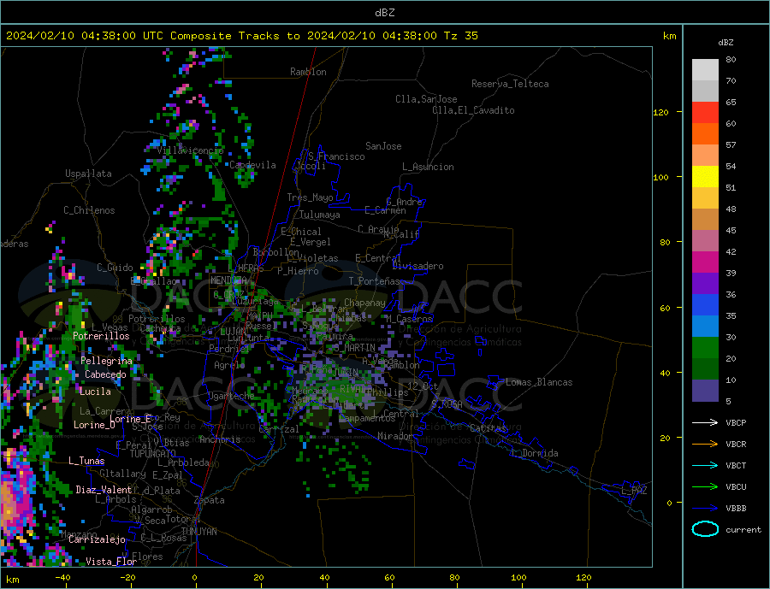Click the 'Uspallata' map label
Image resolution: width=770 pixels, height=589 pixels.
(88, 174)
